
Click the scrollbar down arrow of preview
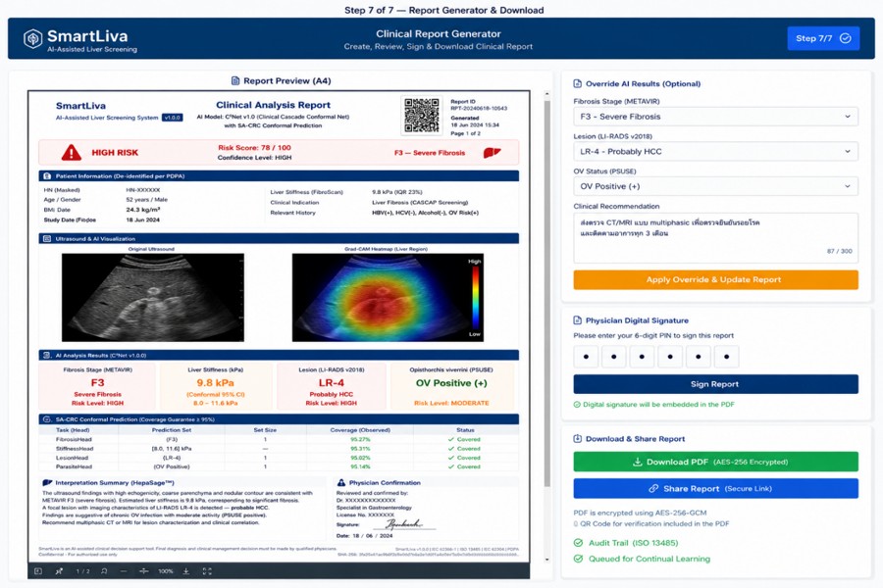[546, 560]
